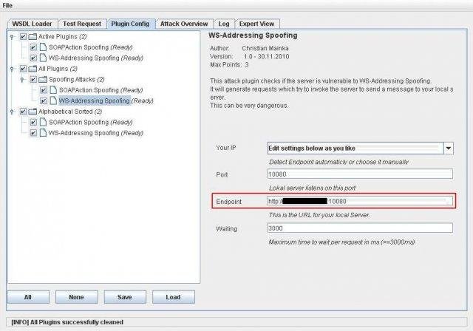Uncheck WS-Addressing Spoofing under Alphabetical Sorted

[x=33, y=133]
